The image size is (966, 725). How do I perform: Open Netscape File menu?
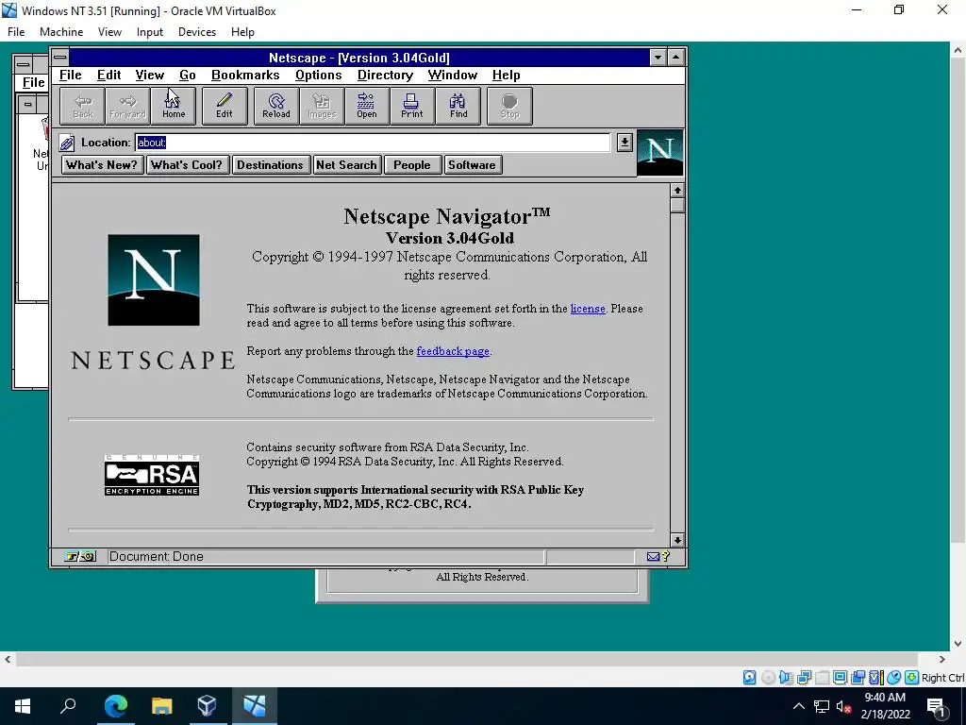click(x=70, y=76)
